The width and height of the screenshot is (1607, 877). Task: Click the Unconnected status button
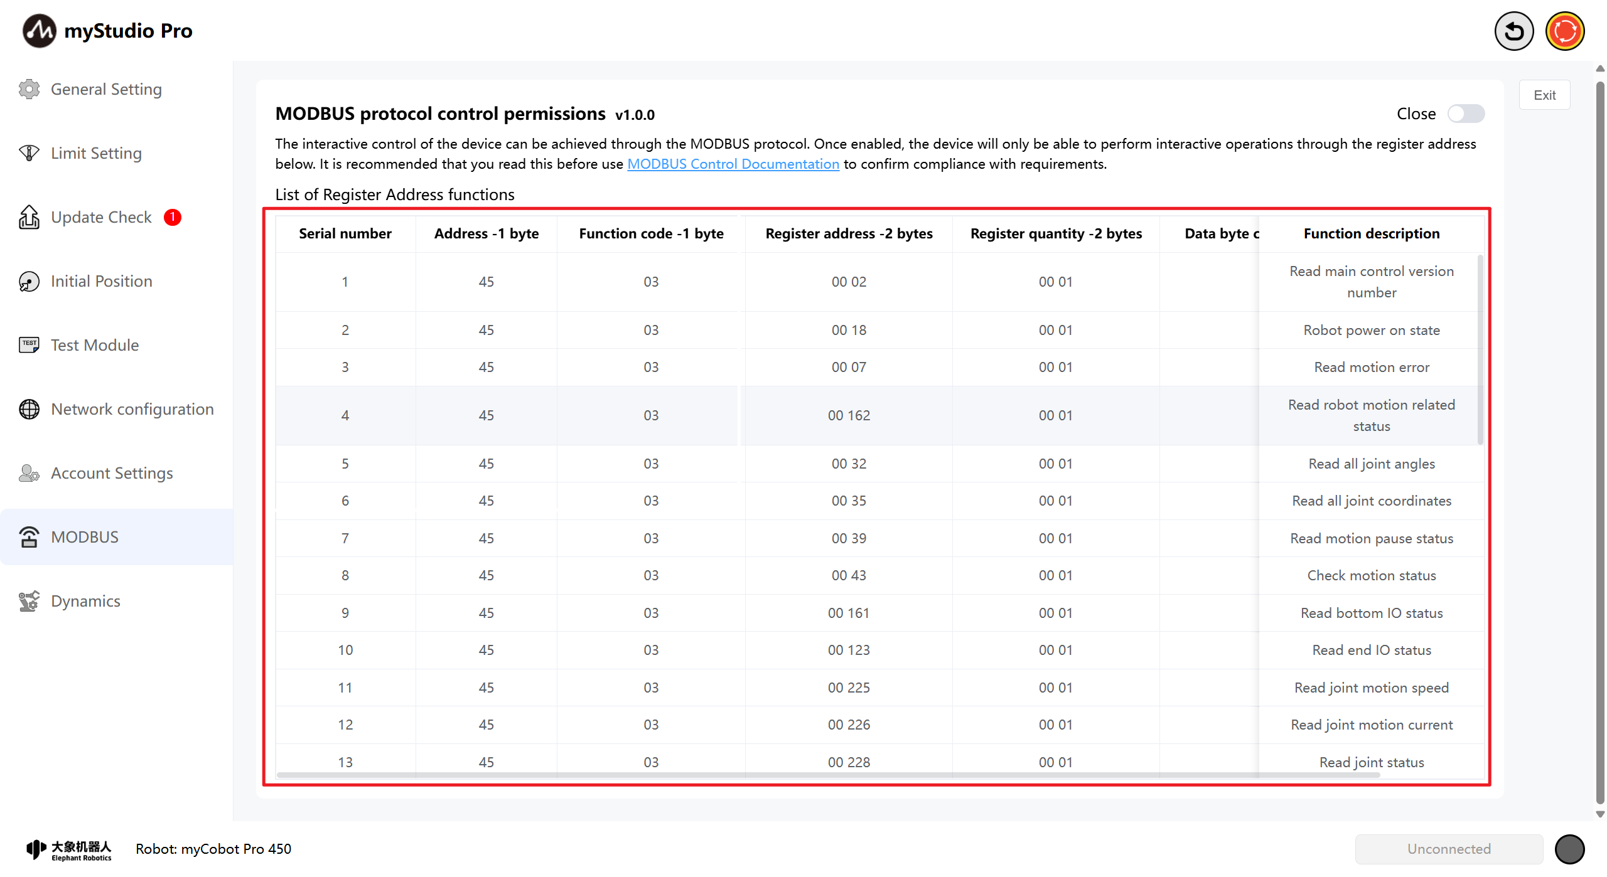tap(1448, 849)
